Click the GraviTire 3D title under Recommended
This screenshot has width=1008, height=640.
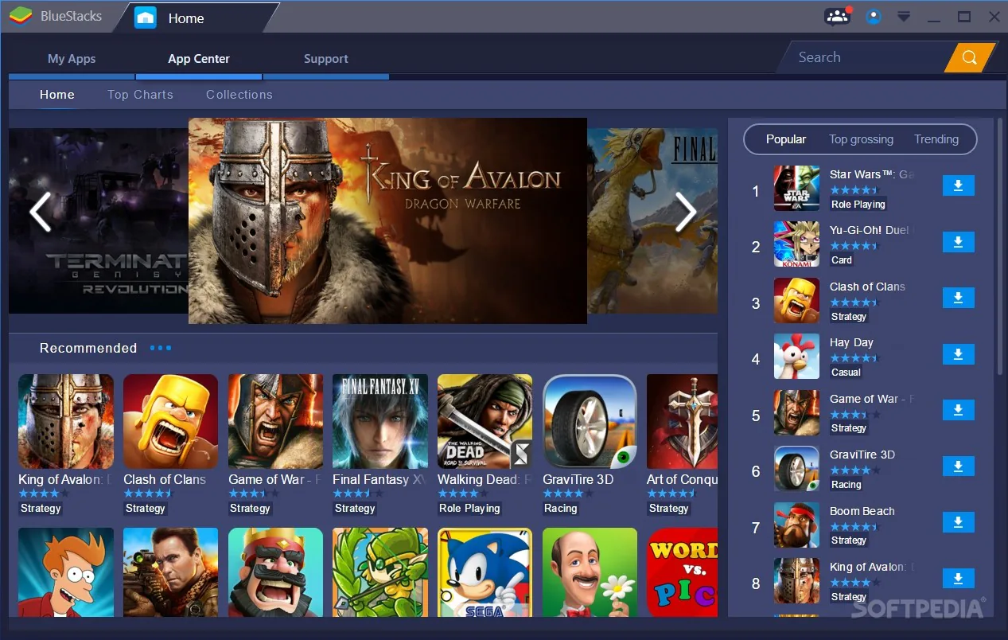pos(578,479)
